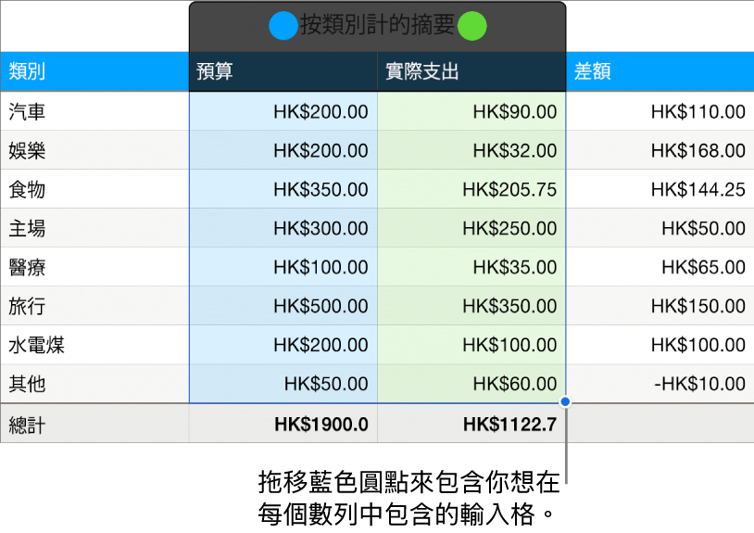Click actual spending cell HK$100.00 for 水電煤
754x533 pixels.
coord(471,345)
